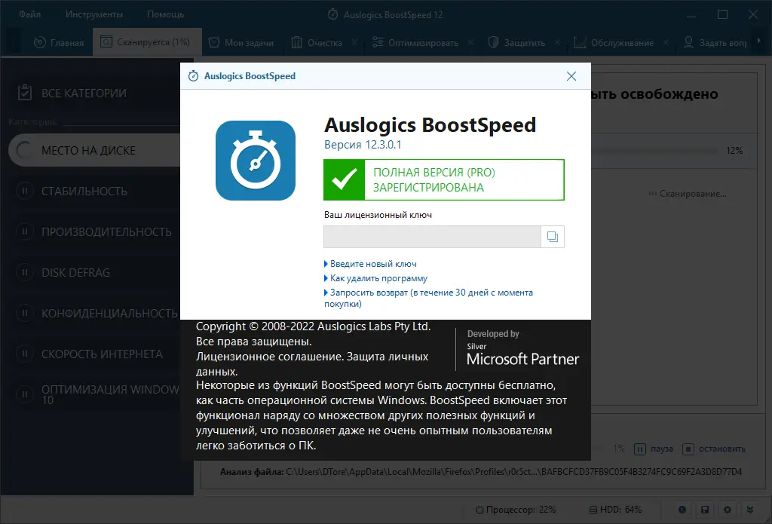Close the Оптимизировать tab with its X
Viewport: 772px width, 524px height.
click(470, 42)
